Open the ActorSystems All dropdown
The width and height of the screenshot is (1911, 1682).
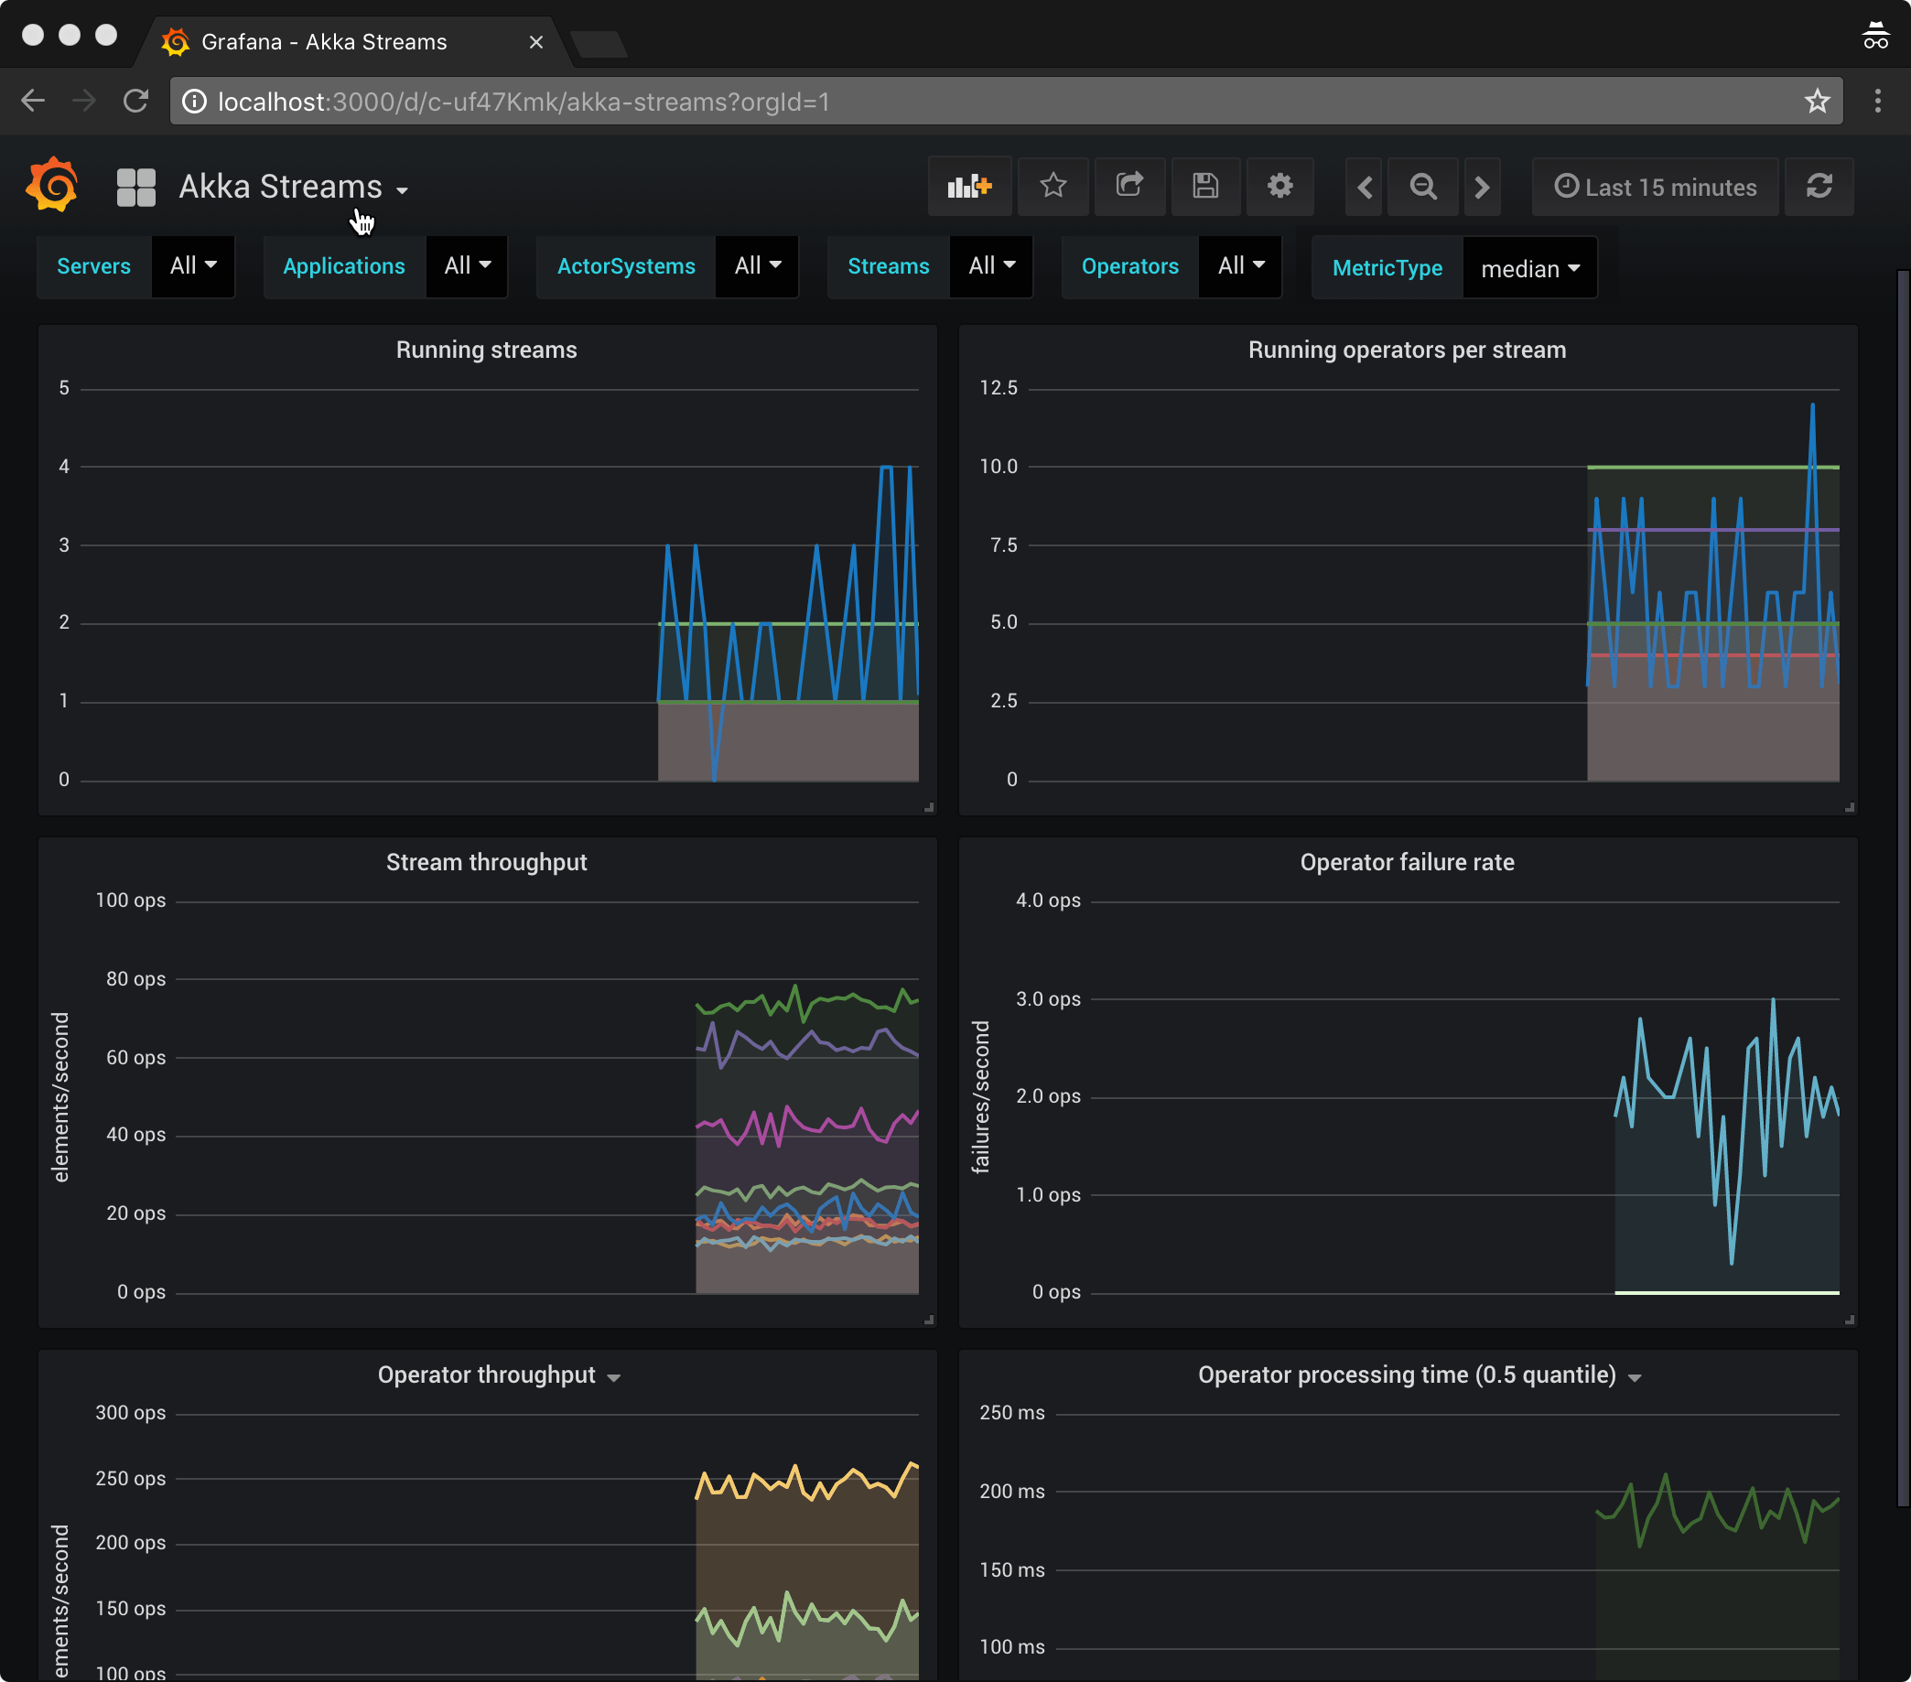757,266
